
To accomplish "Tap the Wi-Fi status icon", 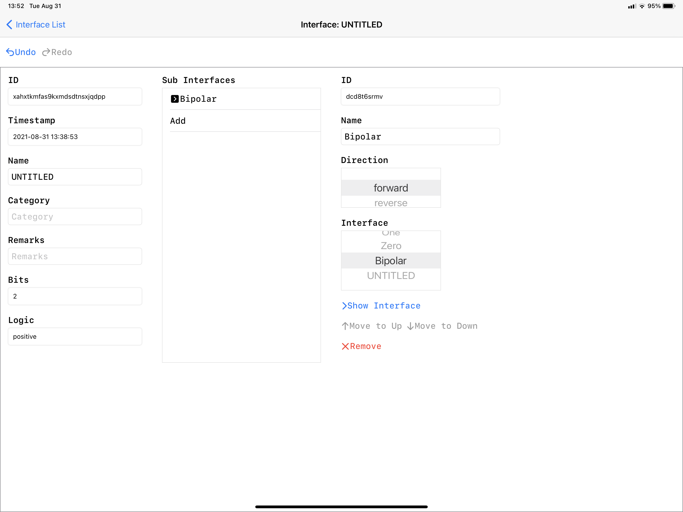I will 642,6.
